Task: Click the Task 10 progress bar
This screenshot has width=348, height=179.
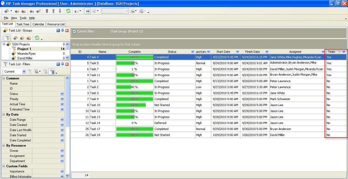Action: [131, 105]
